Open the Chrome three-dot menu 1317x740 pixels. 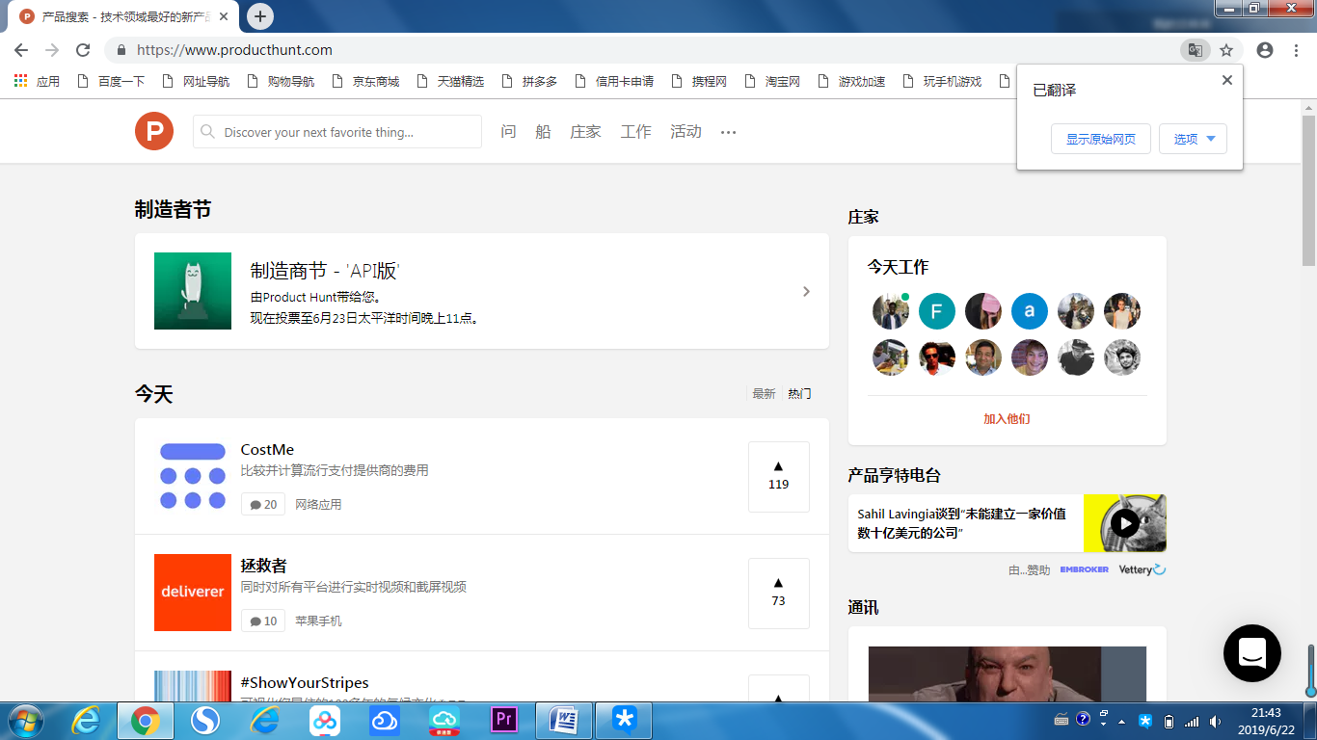[1296, 50]
